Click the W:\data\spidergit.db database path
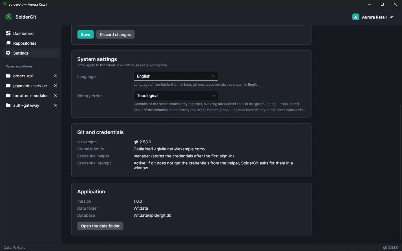The image size is (402, 251). click(x=153, y=215)
